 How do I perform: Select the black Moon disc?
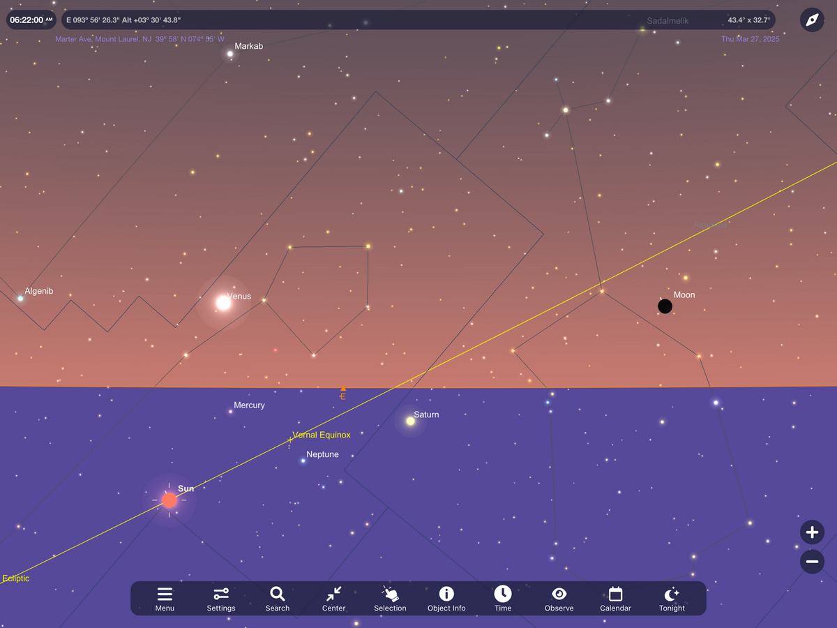click(x=665, y=306)
